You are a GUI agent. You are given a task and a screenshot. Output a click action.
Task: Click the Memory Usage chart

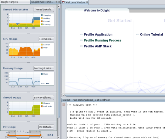[x=24, y=79]
